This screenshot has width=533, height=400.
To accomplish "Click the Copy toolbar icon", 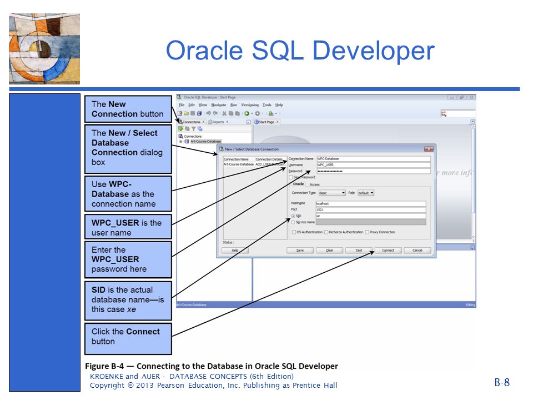I will click(x=231, y=113).
